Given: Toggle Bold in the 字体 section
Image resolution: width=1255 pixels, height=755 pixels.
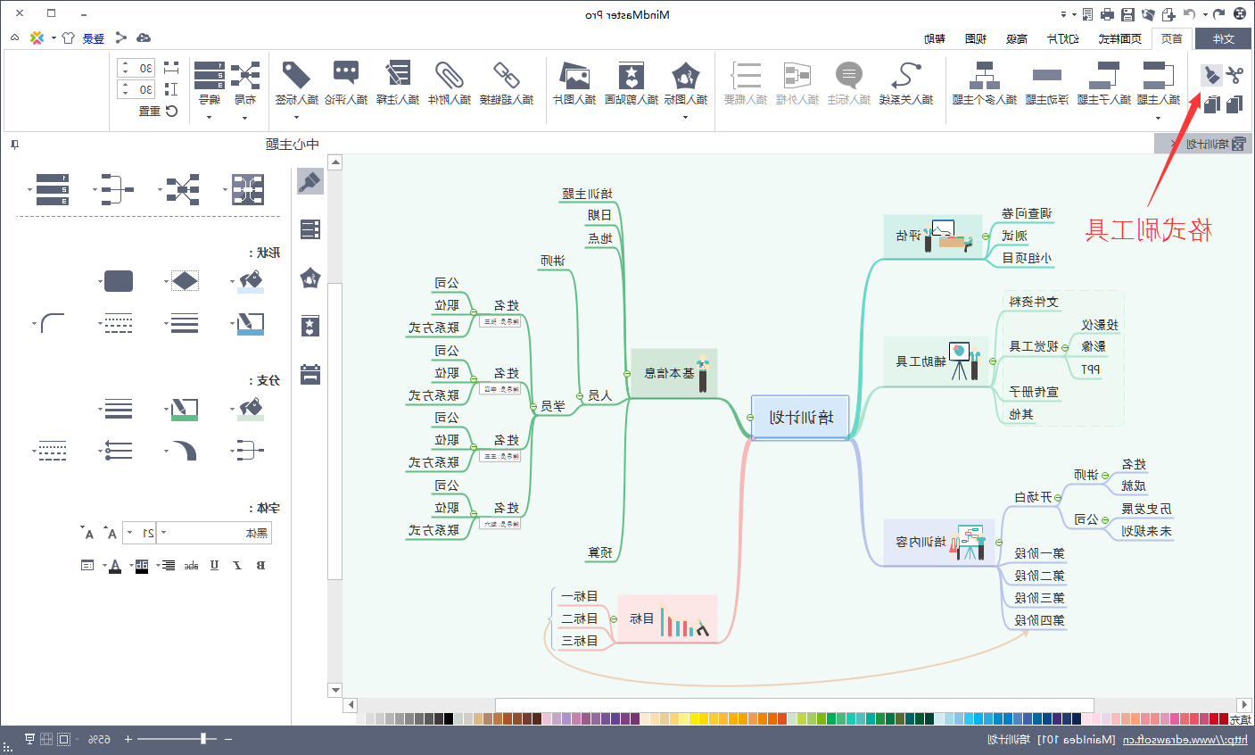Looking at the screenshot, I should tap(260, 565).
